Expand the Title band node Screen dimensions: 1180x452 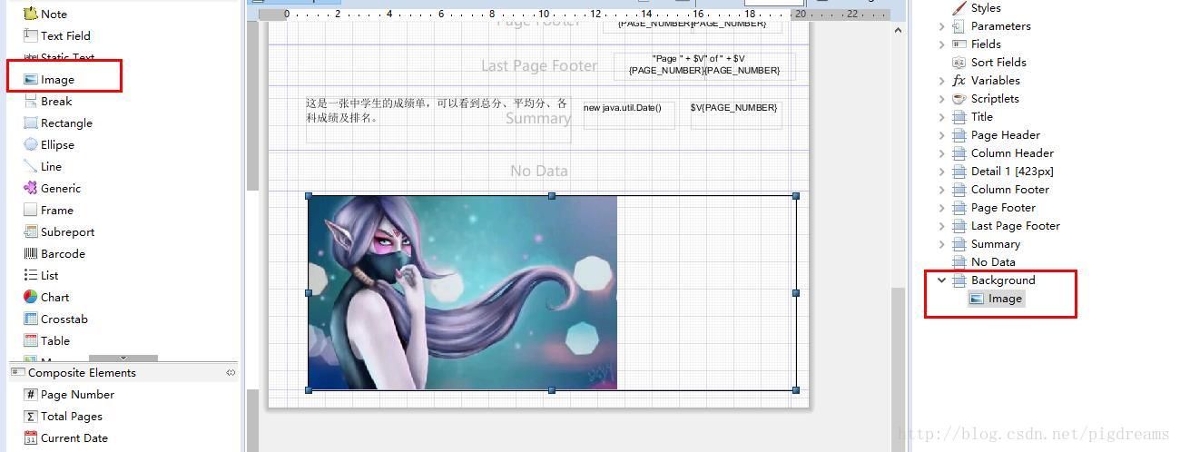tap(941, 116)
